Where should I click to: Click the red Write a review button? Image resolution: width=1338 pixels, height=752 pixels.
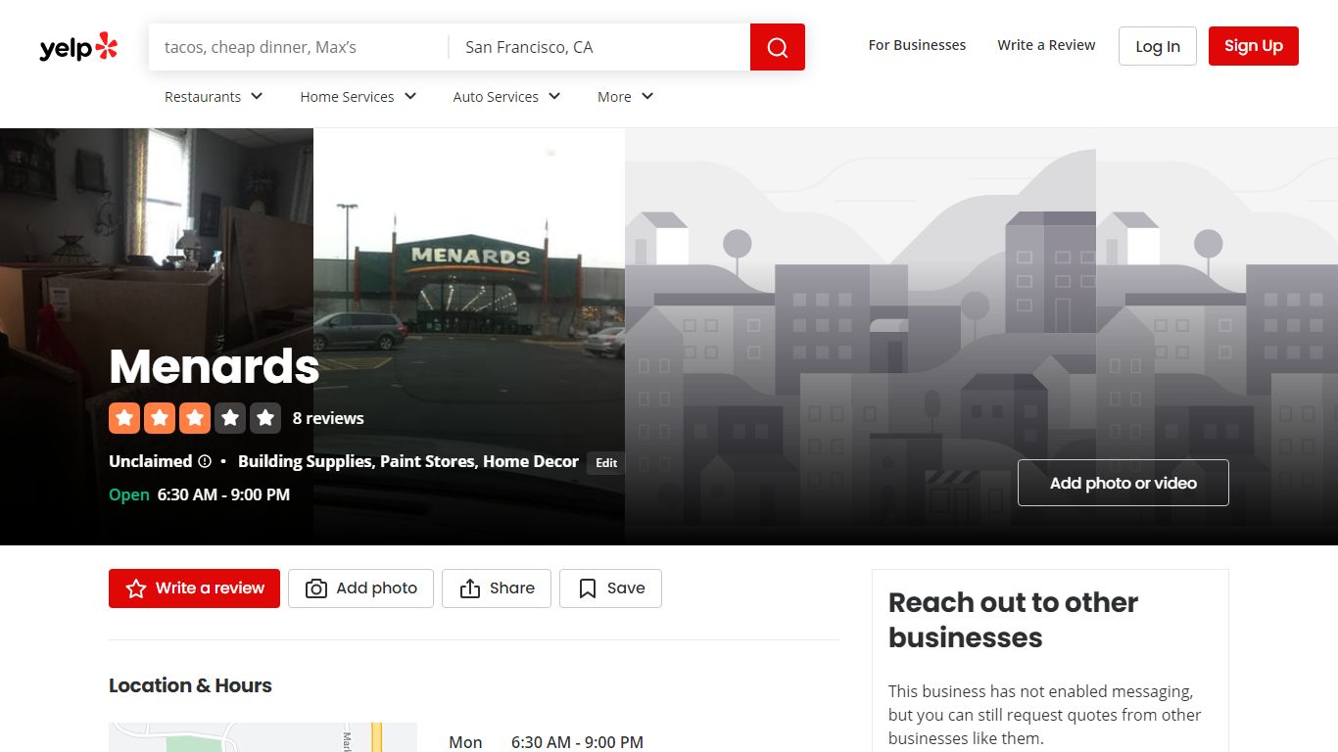194,588
